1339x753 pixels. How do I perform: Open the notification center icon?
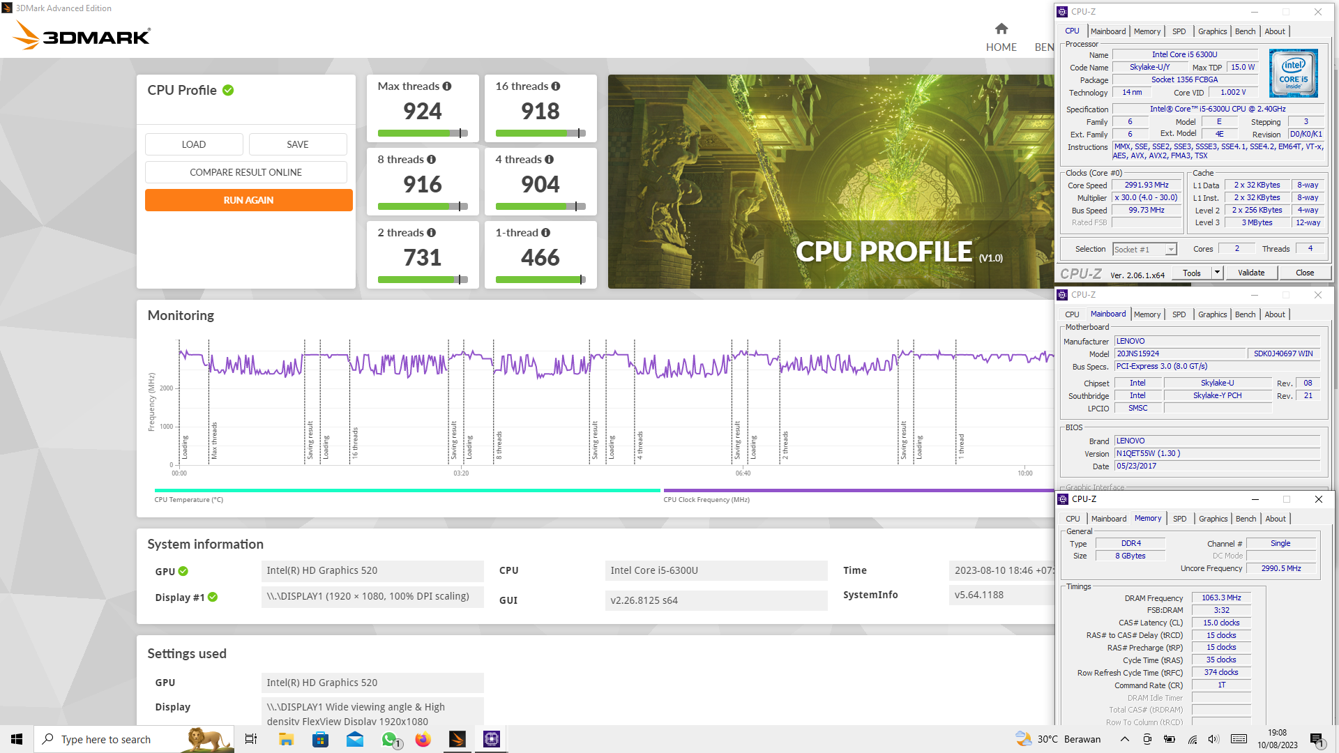[1317, 740]
